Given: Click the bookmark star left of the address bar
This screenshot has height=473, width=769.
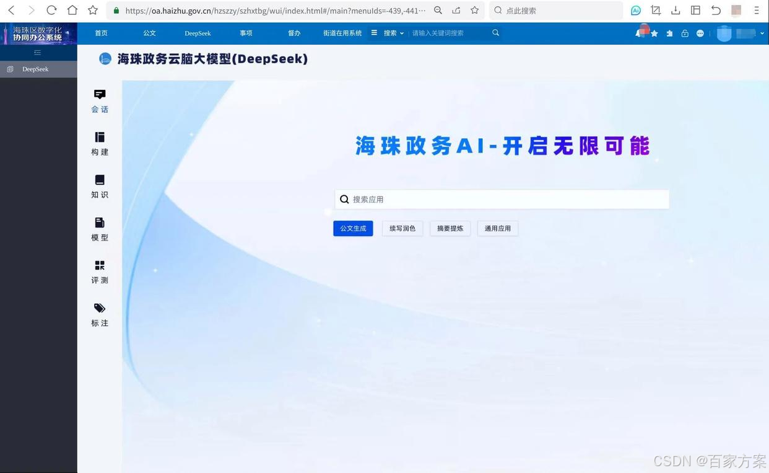Looking at the screenshot, I should [x=93, y=10].
